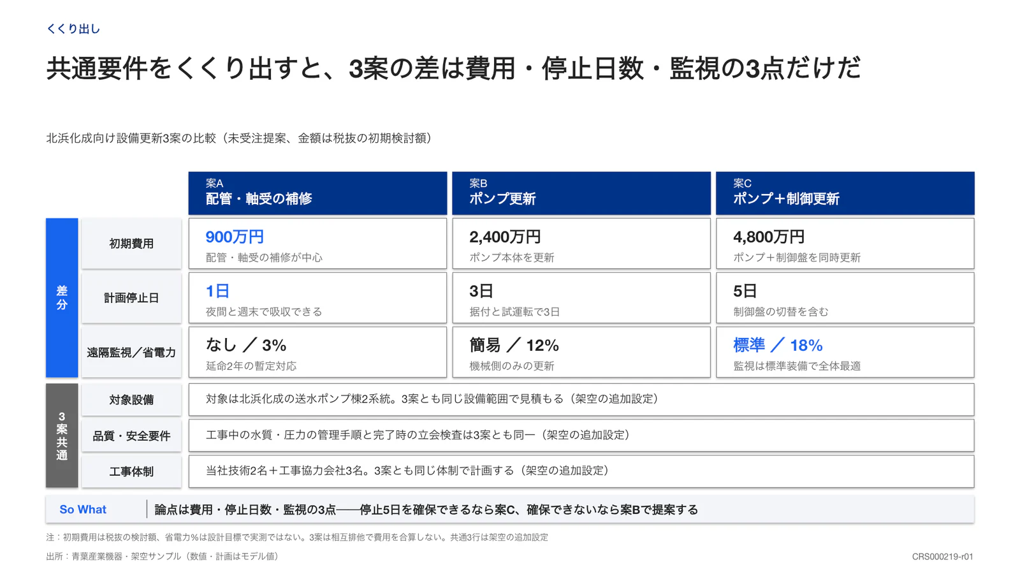Click the So What label
1020x574 pixels.
[x=83, y=510]
